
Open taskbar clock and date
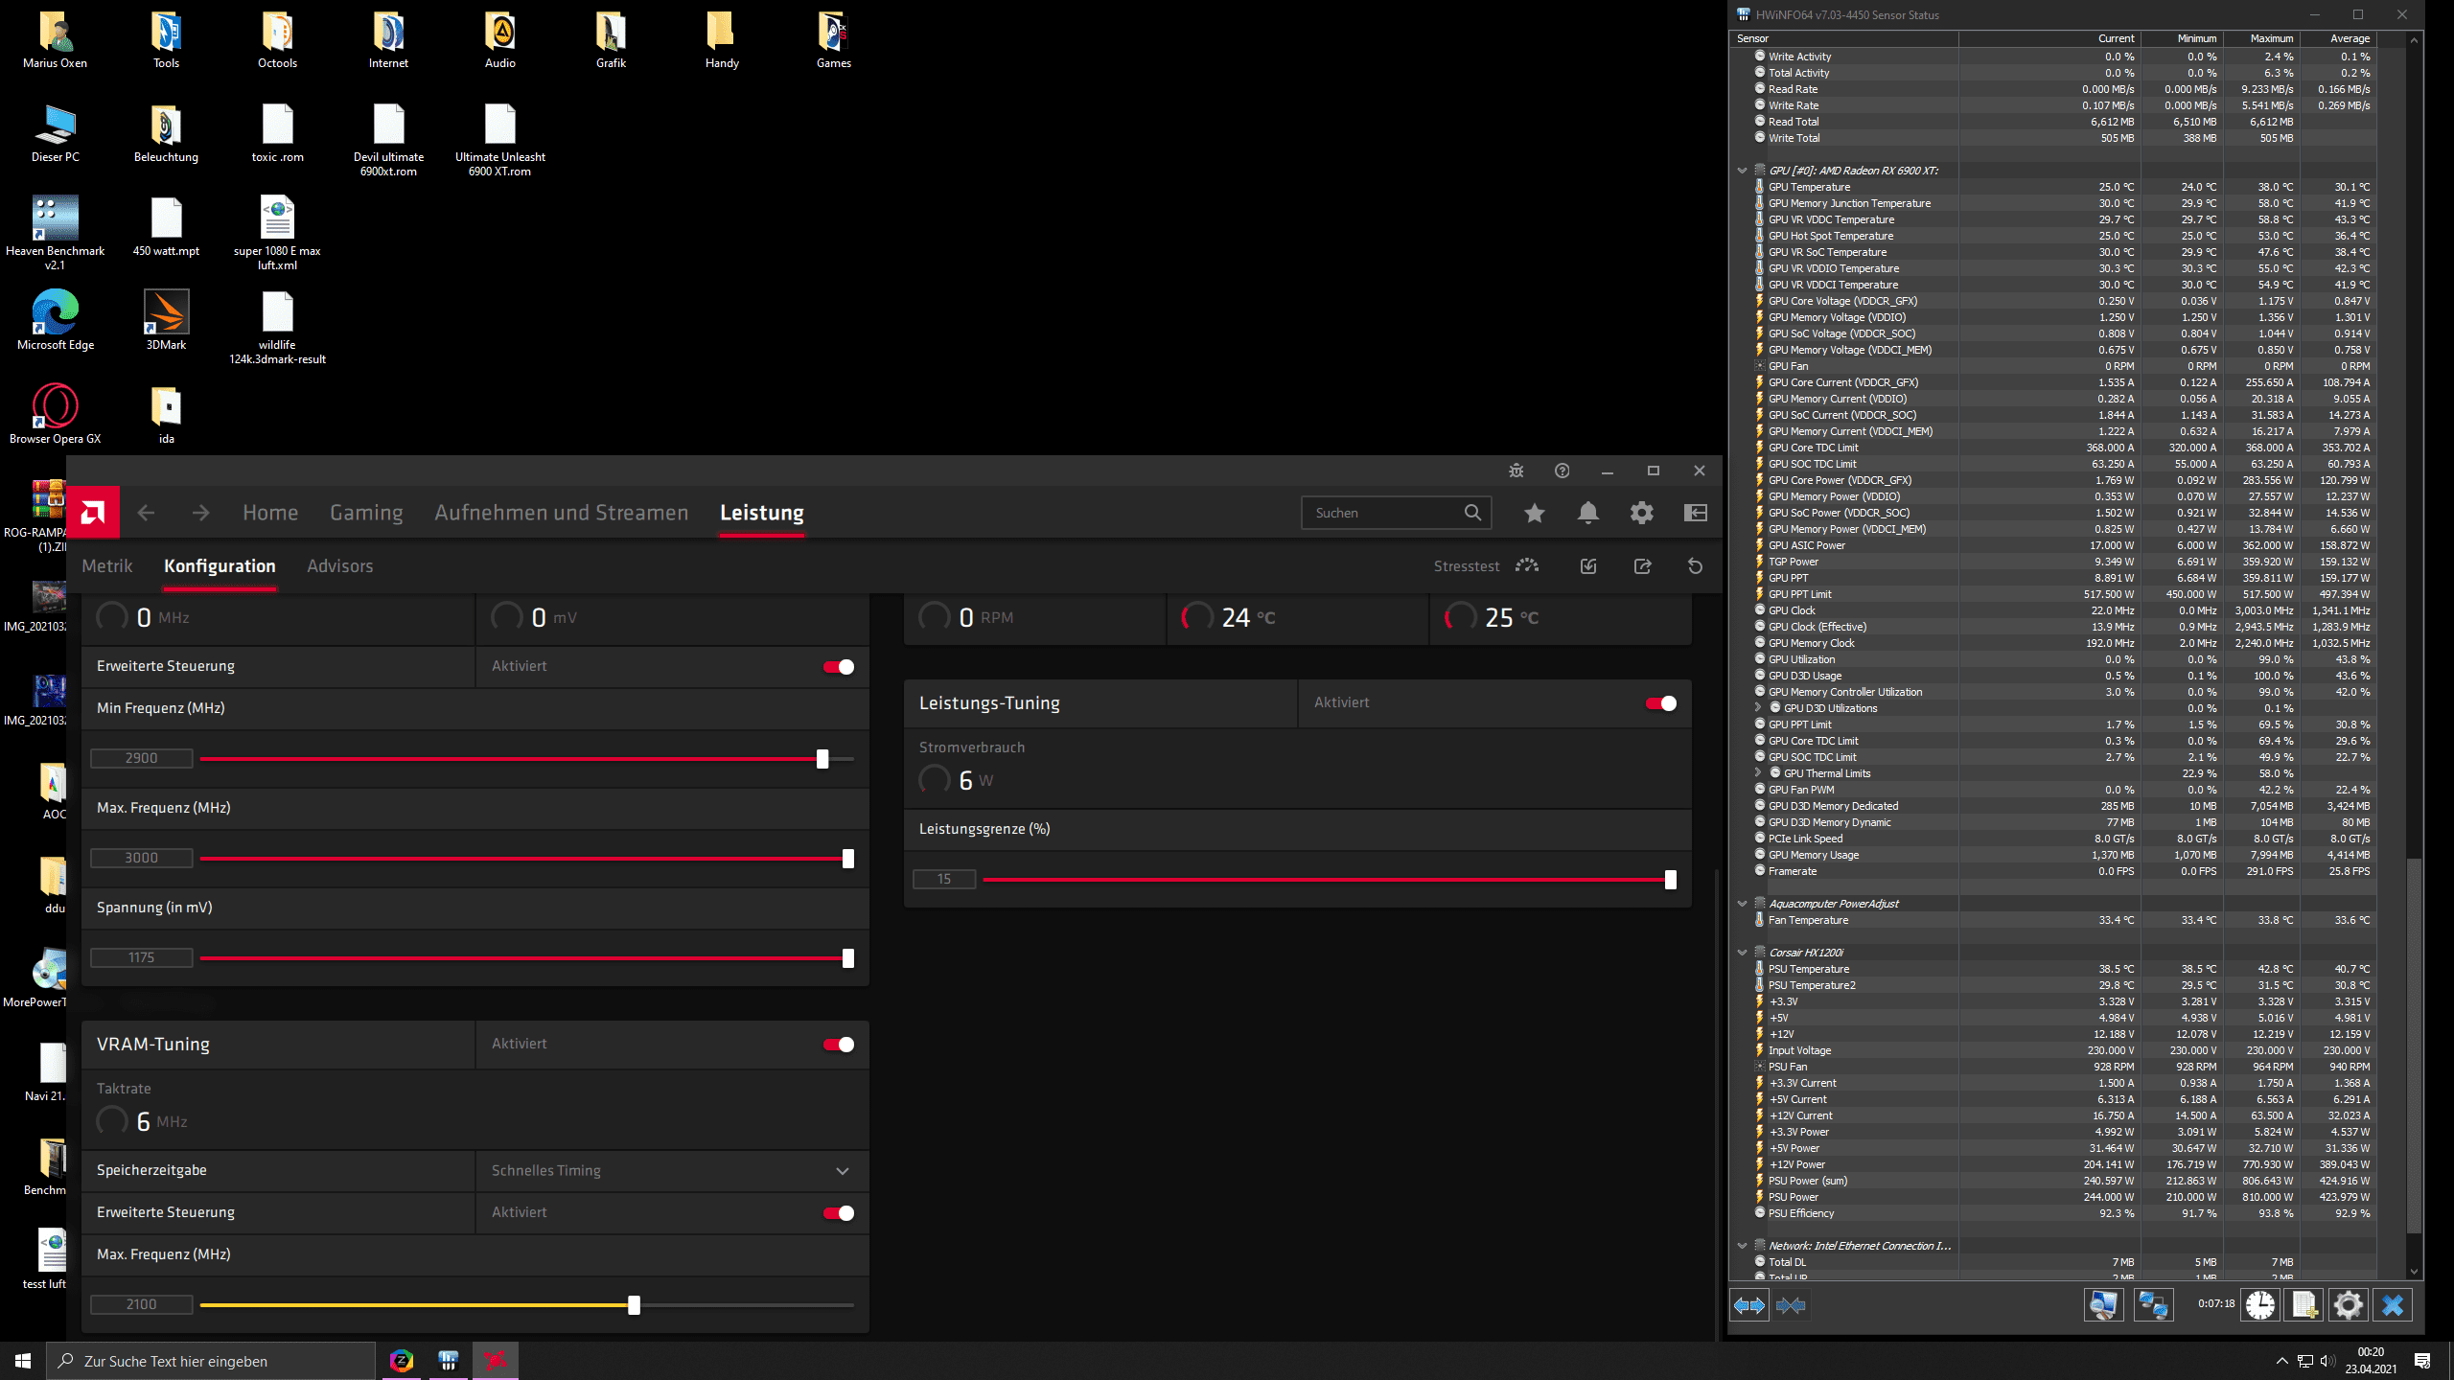pyautogui.click(x=2371, y=1361)
